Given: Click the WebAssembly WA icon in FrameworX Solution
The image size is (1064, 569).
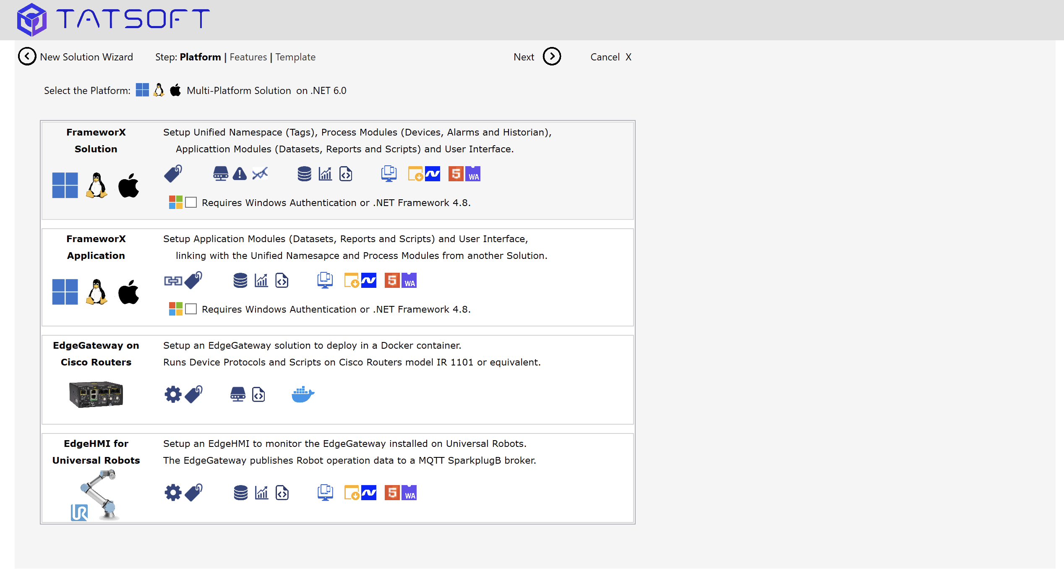Looking at the screenshot, I should (473, 174).
